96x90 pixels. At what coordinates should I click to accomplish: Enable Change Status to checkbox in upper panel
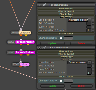coord(61,38)
